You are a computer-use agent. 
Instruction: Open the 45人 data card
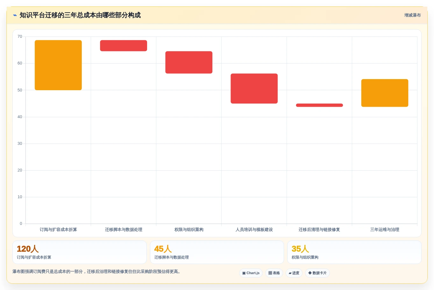(217, 252)
